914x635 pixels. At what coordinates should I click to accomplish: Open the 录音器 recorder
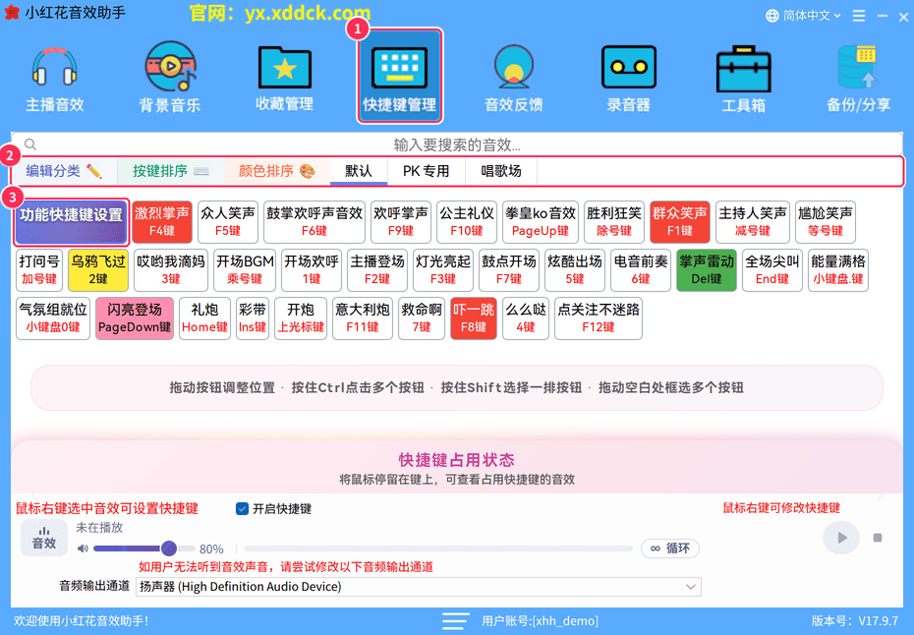(628, 78)
